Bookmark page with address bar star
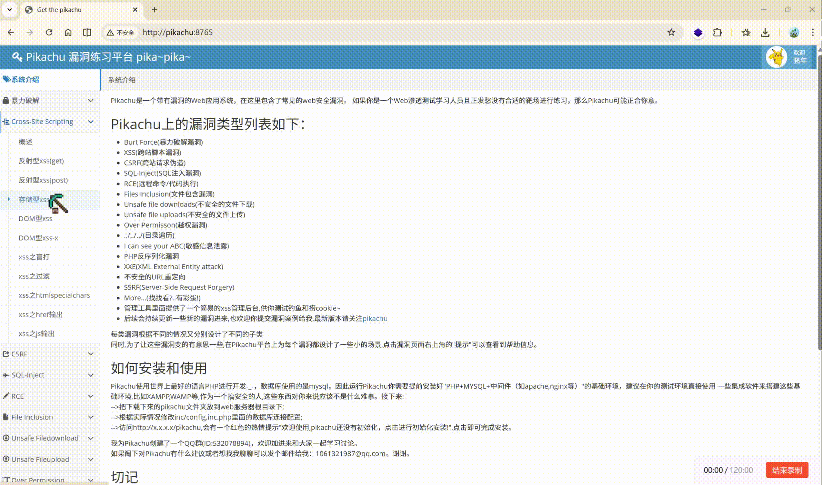 click(671, 32)
